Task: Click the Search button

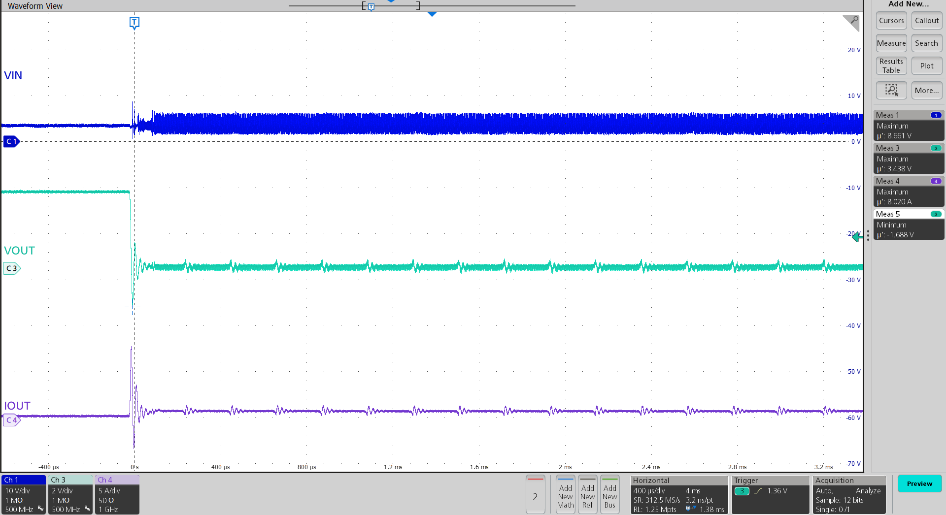Action: pos(927,43)
